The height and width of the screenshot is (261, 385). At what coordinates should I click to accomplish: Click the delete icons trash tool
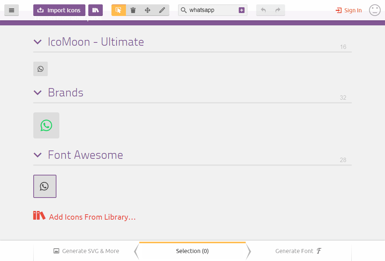pos(133,10)
